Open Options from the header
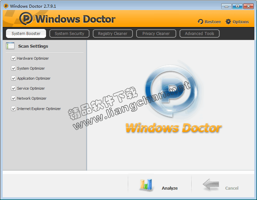 pyautogui.click(x=240, y=22)
